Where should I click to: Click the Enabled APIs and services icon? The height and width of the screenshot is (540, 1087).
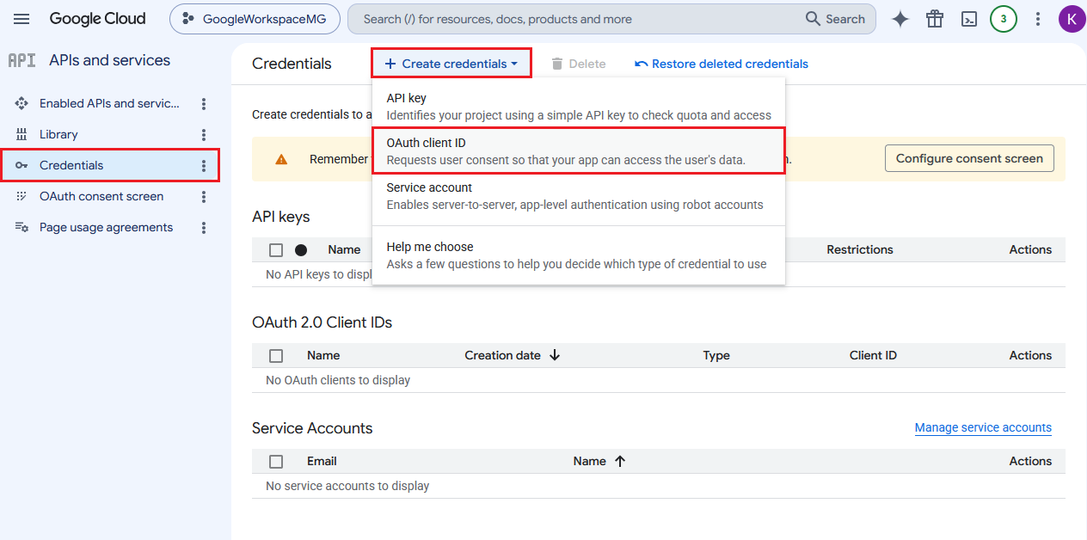(x=21, y=103)
